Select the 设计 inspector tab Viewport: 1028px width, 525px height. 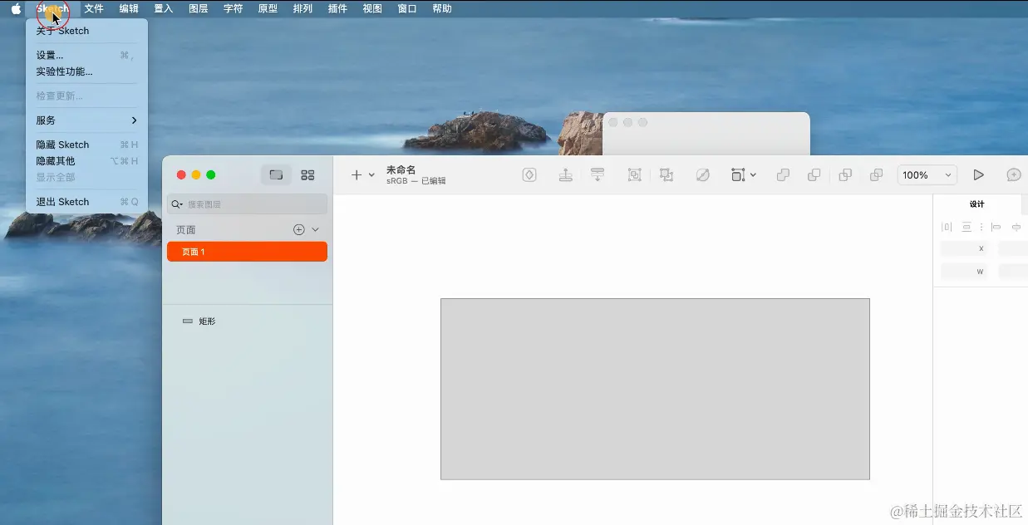(x=976, y=204)
